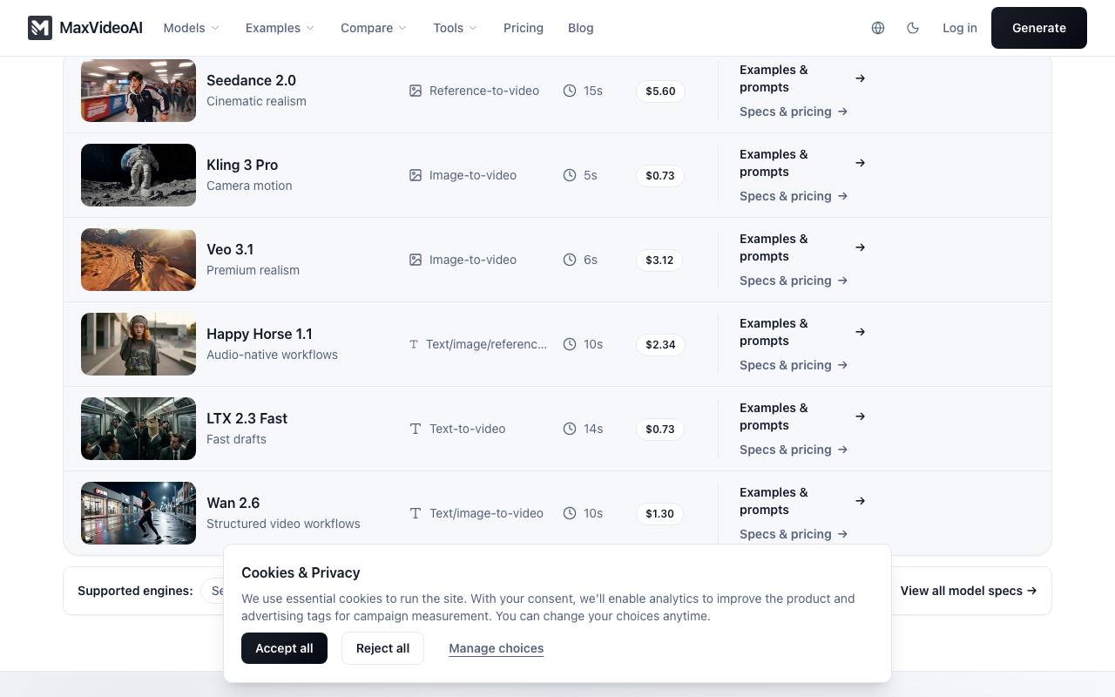
Task: Click the clock icon in the Wan 2.6 row
Action: pos(570,513)
